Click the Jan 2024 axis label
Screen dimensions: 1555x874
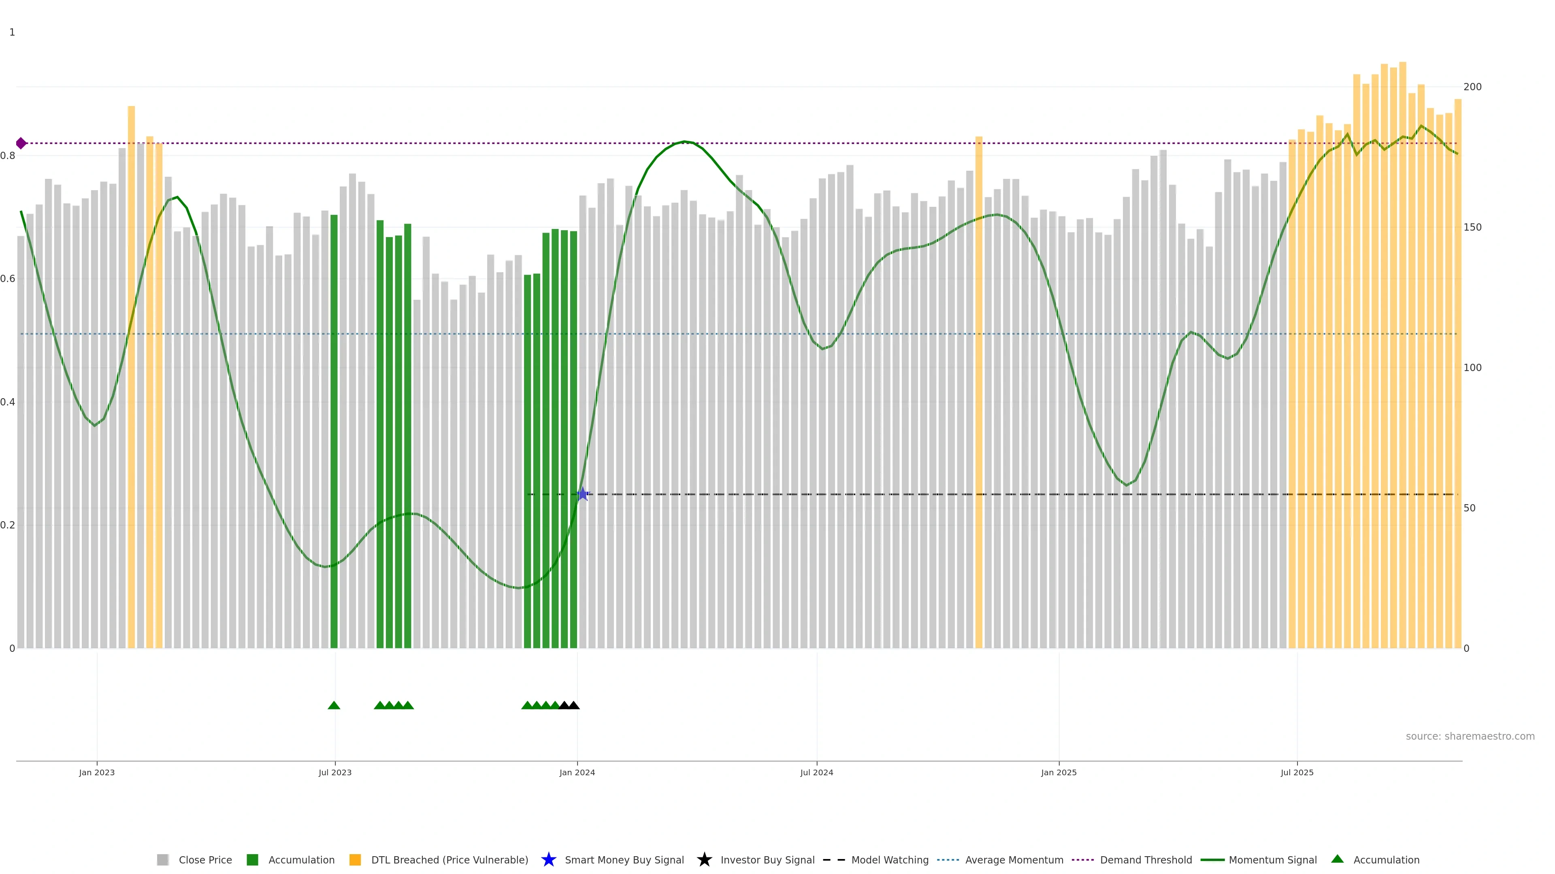tap(577, 772)
